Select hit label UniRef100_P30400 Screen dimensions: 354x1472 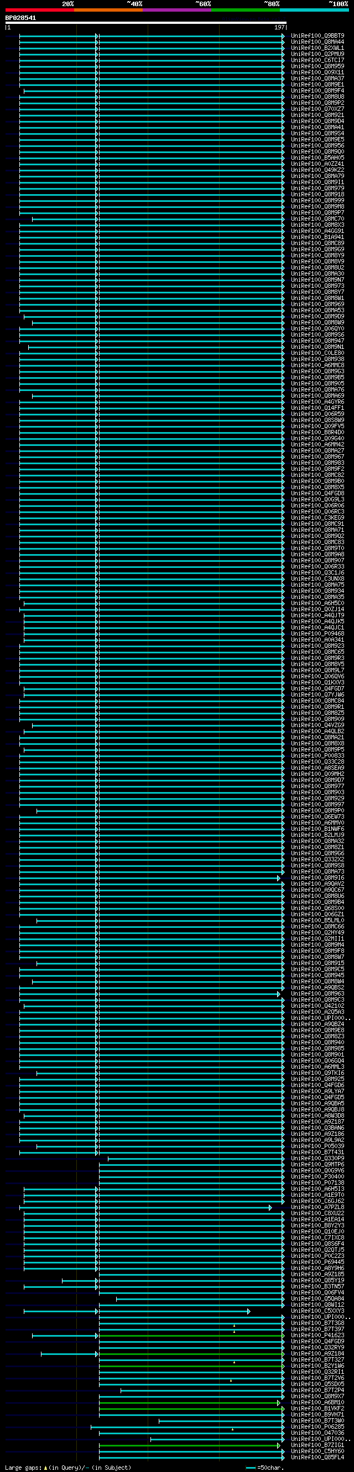(317, 1177)
